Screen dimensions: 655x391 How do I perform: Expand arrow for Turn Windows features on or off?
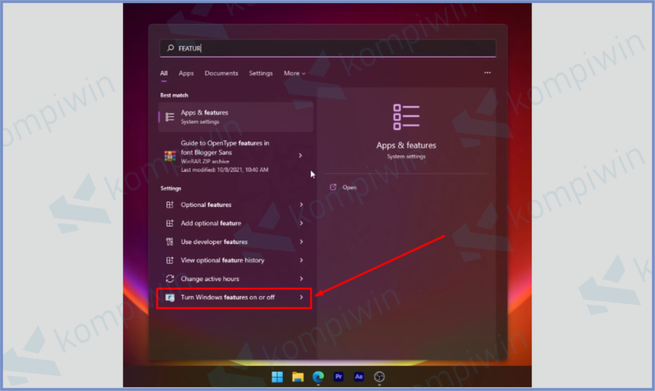[301, 297]
